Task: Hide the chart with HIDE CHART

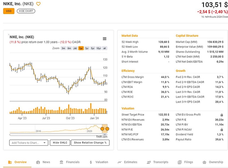Action: coord(26,11)
